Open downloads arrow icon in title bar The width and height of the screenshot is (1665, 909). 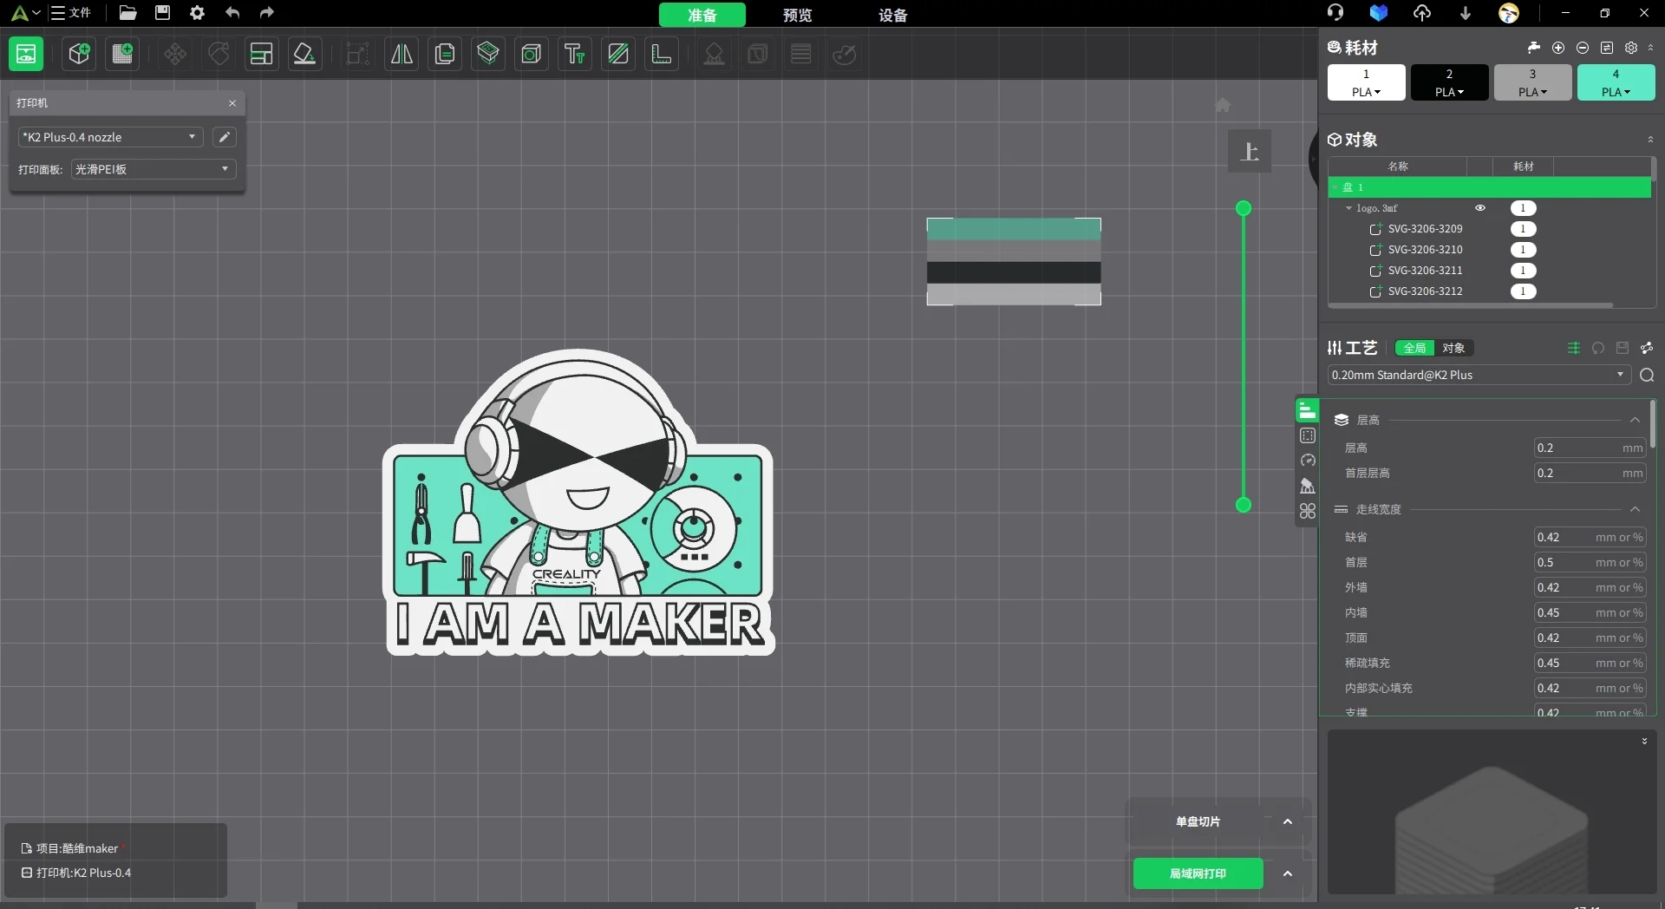pyautogui.click(x=1466, y=13)
